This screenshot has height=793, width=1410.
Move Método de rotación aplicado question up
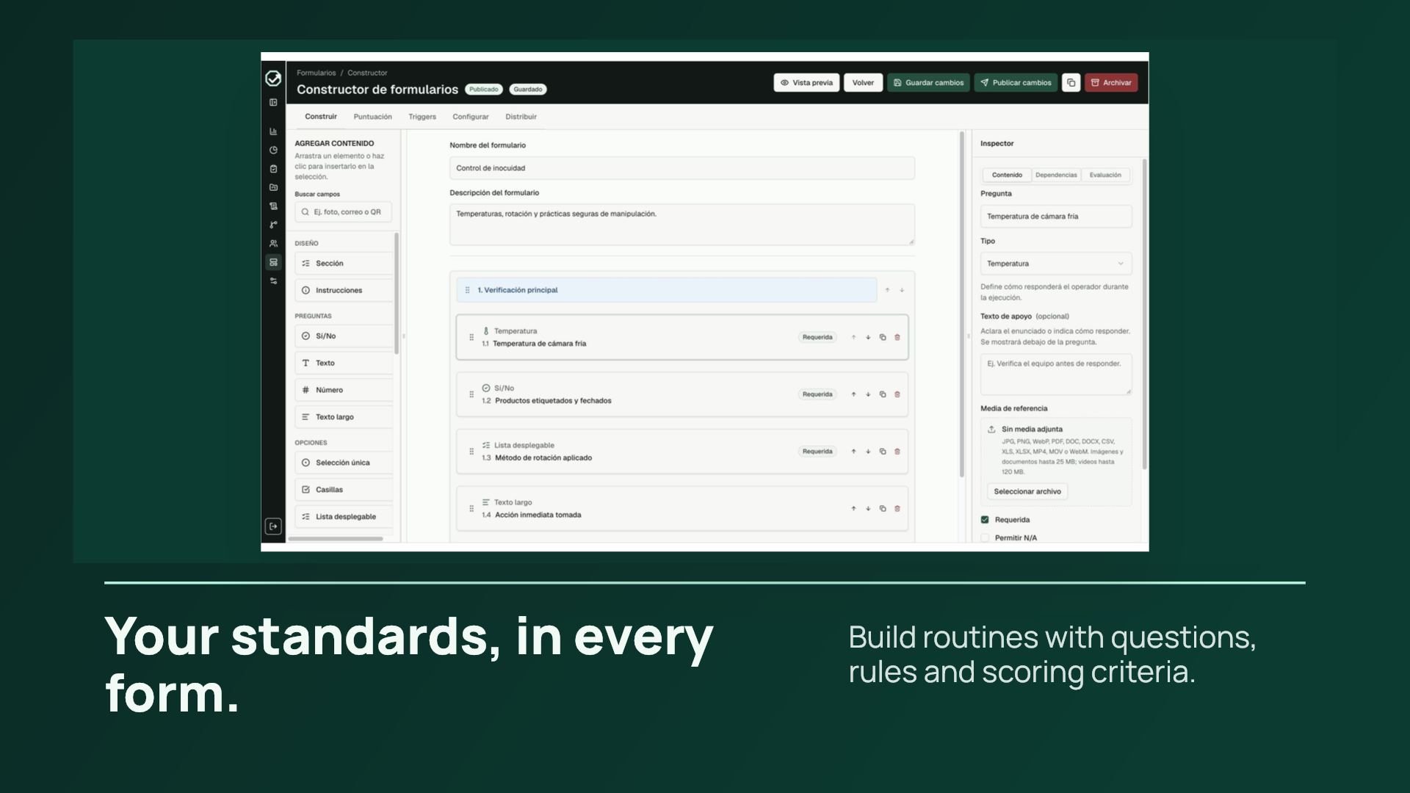click(x=853, y=452)
